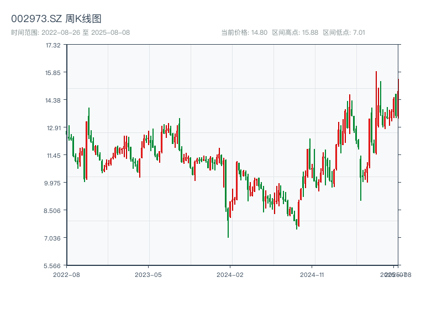Click the 8.506 y-axis label
This screenshot has height=331, width=442.
[54, 210]
